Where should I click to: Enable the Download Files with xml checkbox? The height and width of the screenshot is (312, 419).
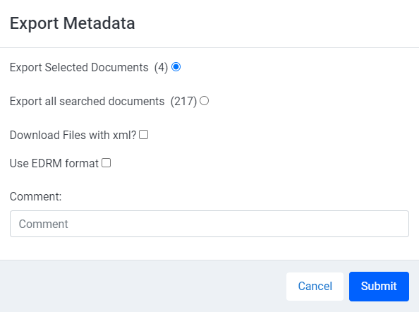[x=143, y=135]
